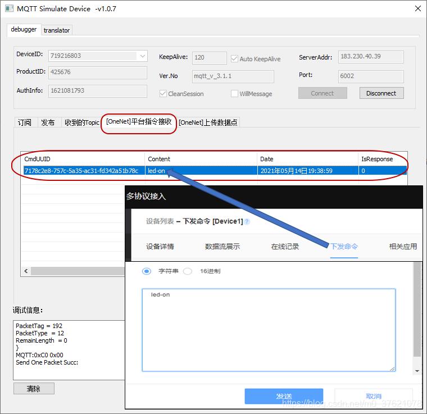Close the MQTT Simulate Device window
This screenshot has height=414, width=427.
[x=418, y=8]
